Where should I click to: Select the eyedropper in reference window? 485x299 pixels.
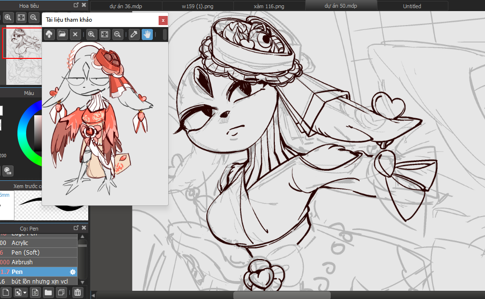(x=134, y=34)
